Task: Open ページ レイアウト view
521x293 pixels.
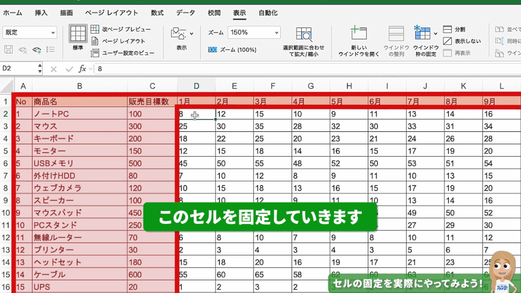Action: (118, 41)
